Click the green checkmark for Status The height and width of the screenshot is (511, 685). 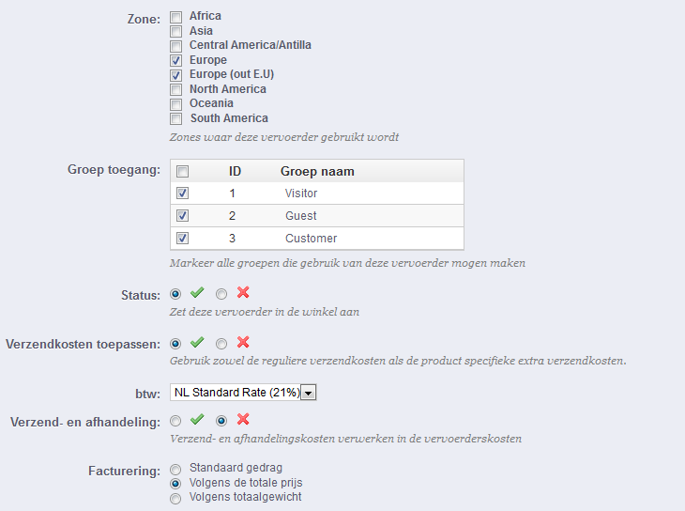[197, 294]
